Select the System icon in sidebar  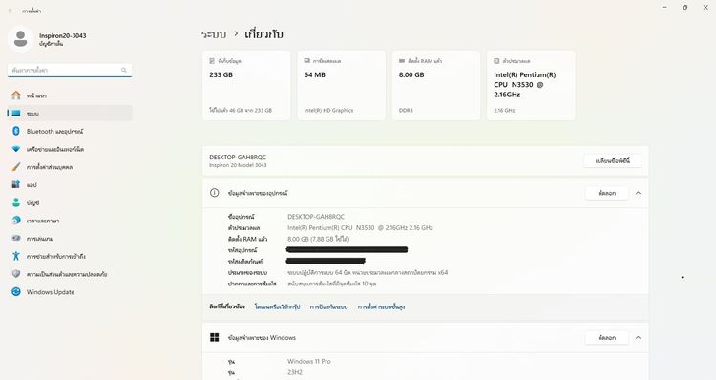(16, 114)
